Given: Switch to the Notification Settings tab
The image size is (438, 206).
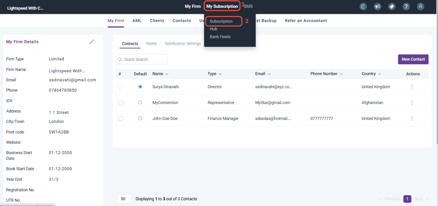Looking at the screenshot, I should pyautogui.click(x=183, y=44).
